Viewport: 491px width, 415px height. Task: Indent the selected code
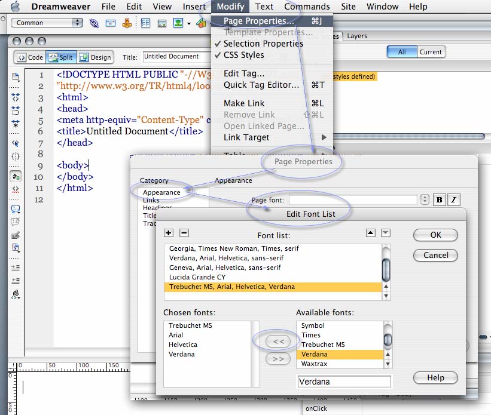(16, 268)
